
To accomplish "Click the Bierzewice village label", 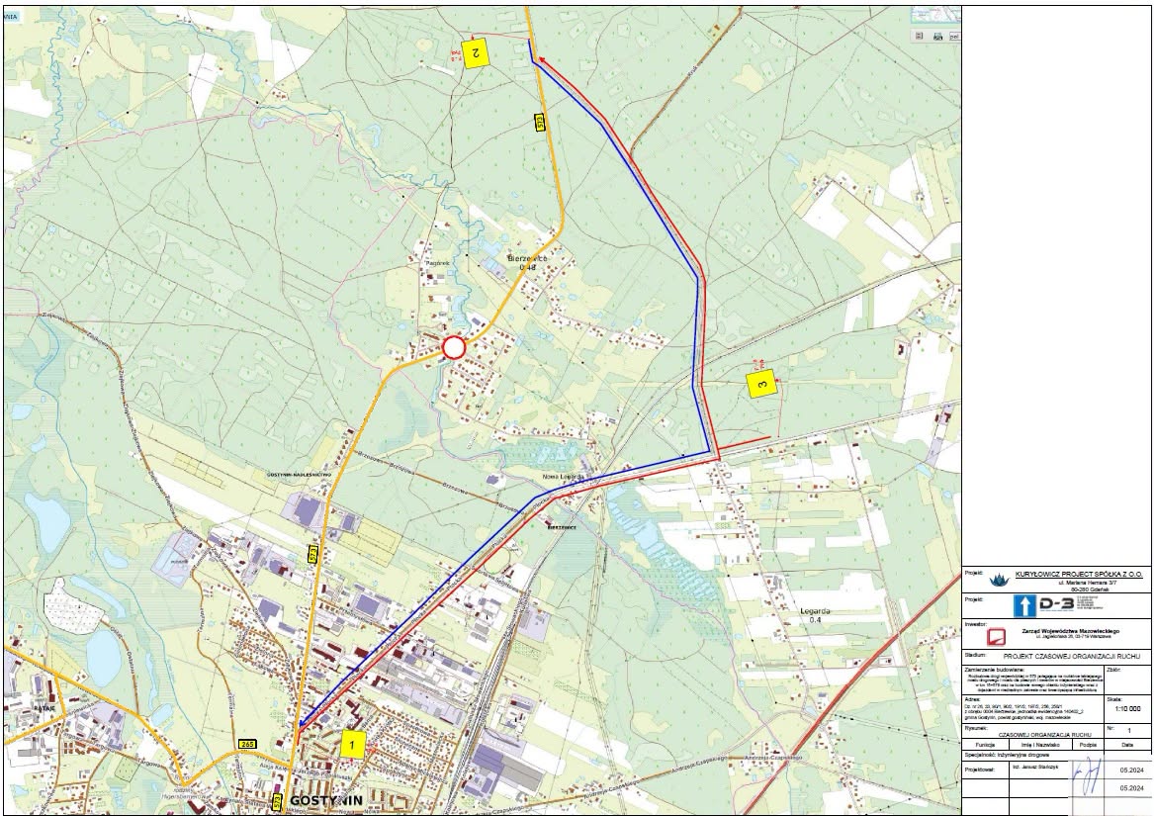I will click(x=528, y=259).
